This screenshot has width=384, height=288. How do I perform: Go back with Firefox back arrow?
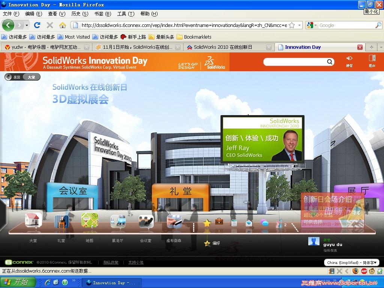8,25
